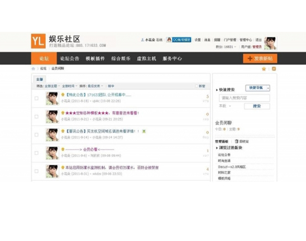
Task: Open the 提醒 link in header
Action: point(217,40)
